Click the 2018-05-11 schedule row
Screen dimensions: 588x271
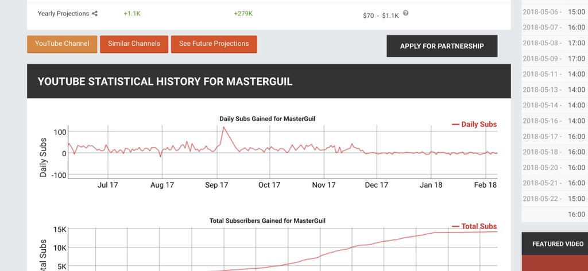(555, 74)
